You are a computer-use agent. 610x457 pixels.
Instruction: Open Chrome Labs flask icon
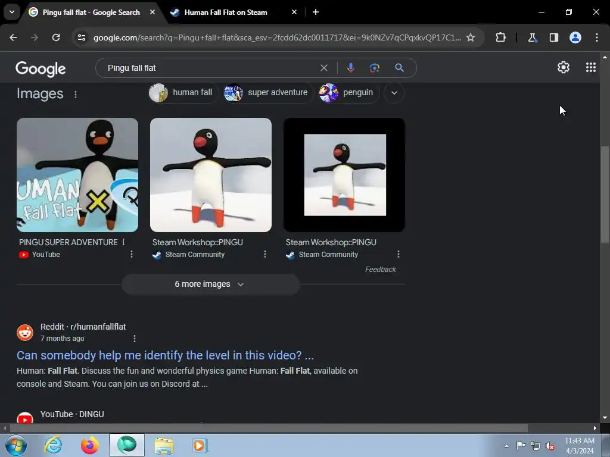[532, 37]
